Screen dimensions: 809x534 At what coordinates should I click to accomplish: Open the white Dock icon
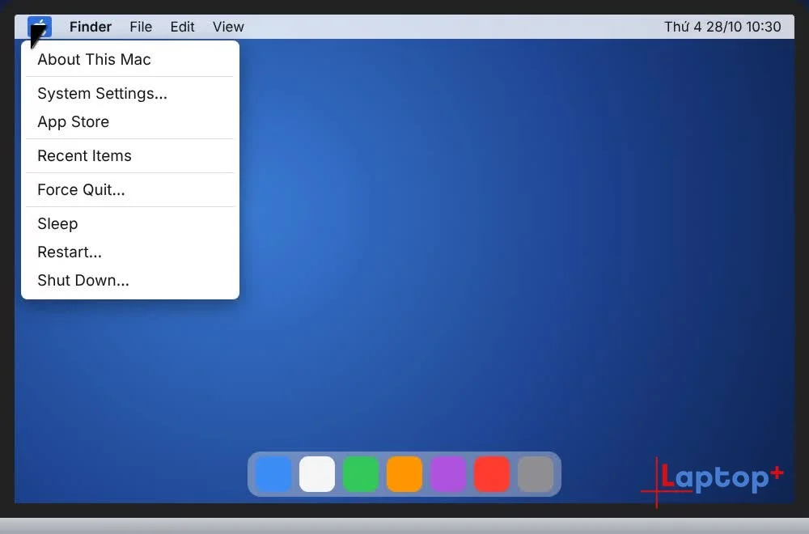tap(317, 473)
